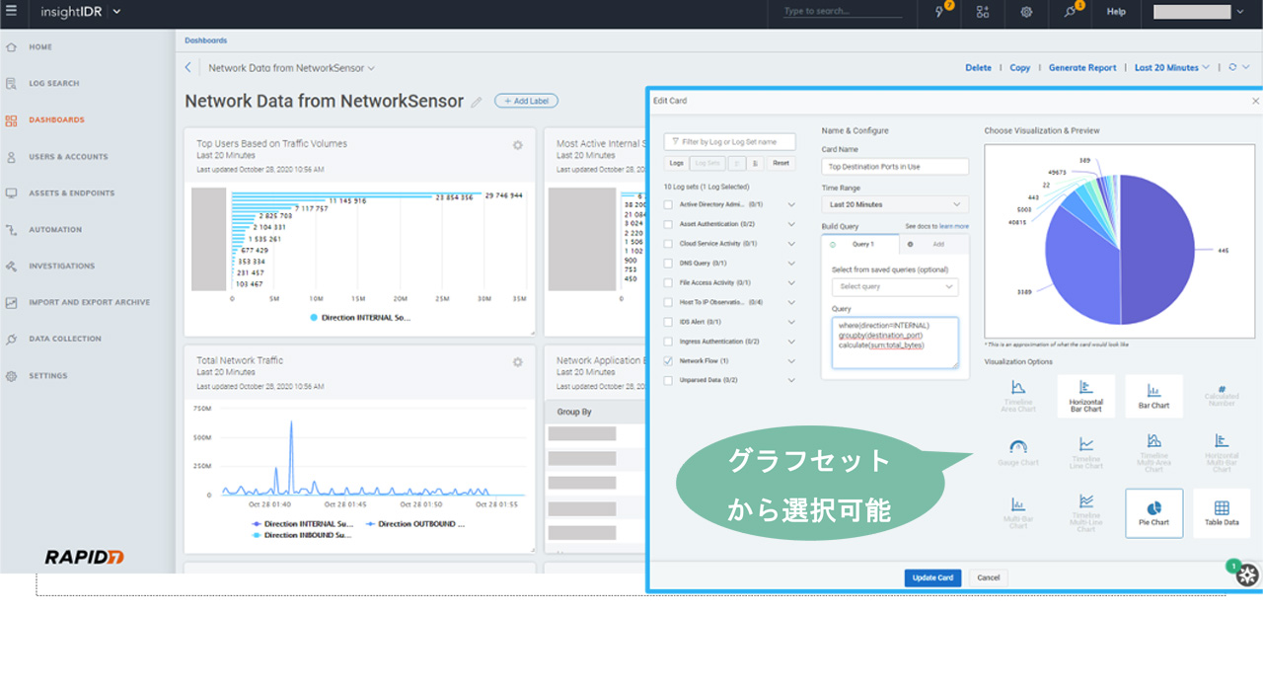Image resolution: width=1263 pixels, height=691 pixels.
Task: Open the Select query dropdown
Action: (895, 286)
